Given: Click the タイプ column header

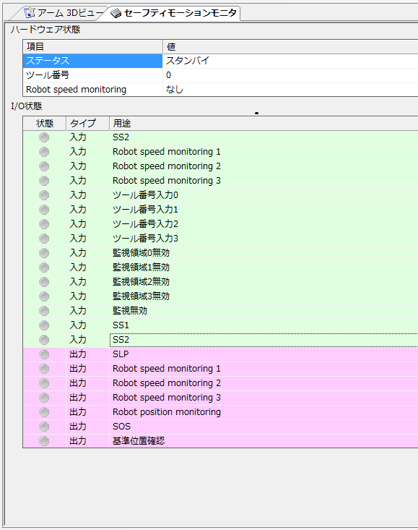Looking at the screenshot, I should [88, 124].
